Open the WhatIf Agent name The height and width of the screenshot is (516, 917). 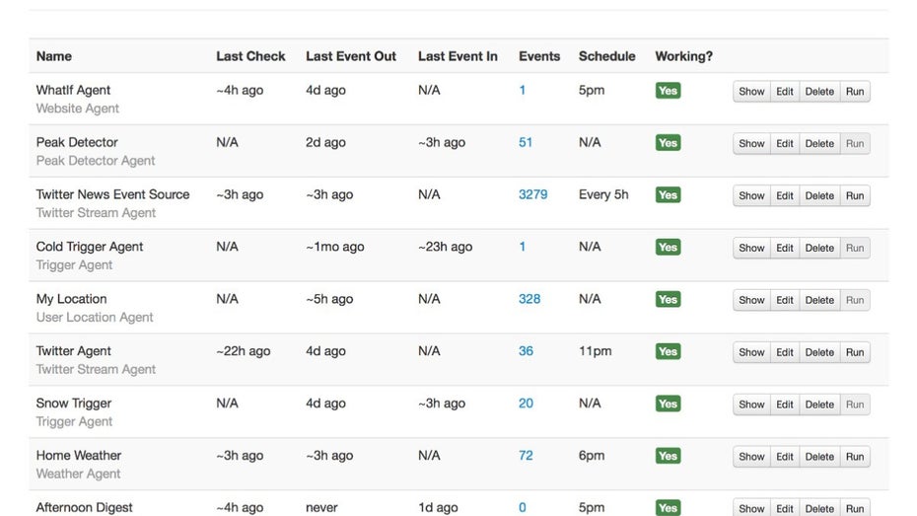[x=73, y=90]
